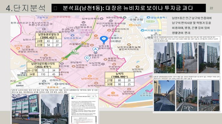Open the parking lot apartment photo
The width and height of the screenshot is (222, 124).
pos(55,109)
